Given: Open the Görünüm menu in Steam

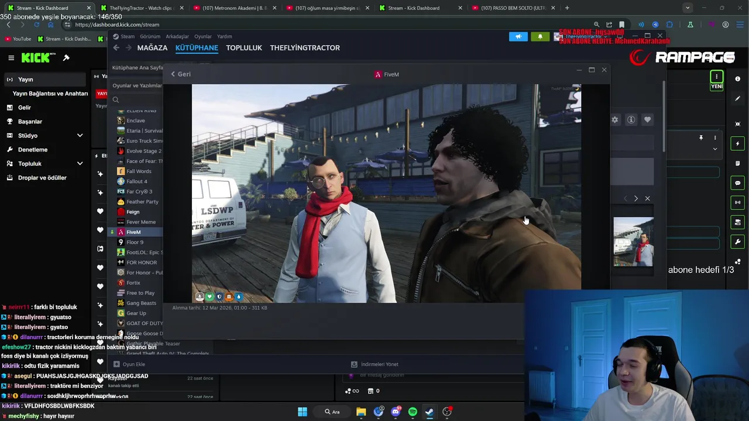Looking at the screenshot, I should click(150, 36).
